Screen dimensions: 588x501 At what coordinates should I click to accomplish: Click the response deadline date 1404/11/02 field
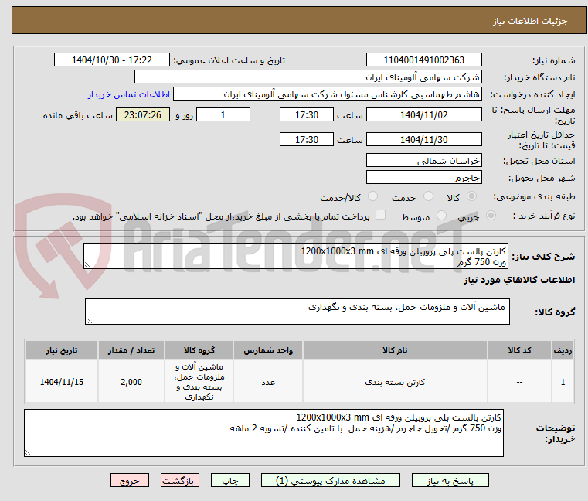click(x=423, y=115)
